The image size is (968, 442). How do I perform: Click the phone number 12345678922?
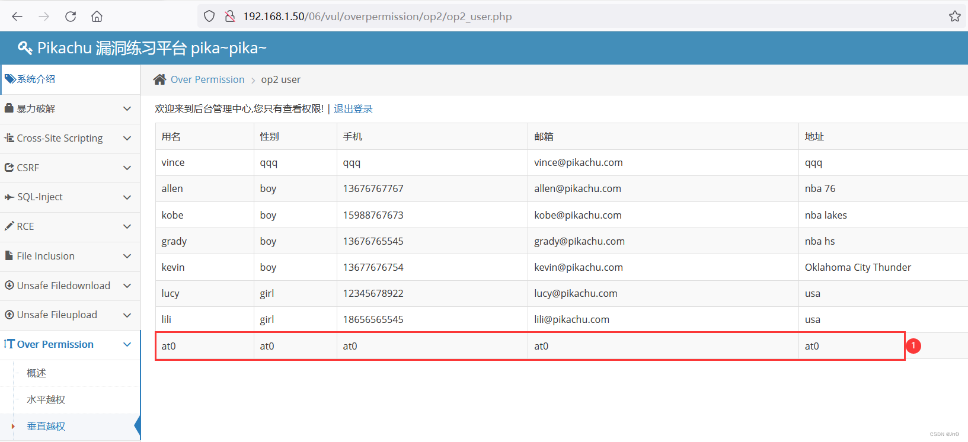click(x=373, y=293)
